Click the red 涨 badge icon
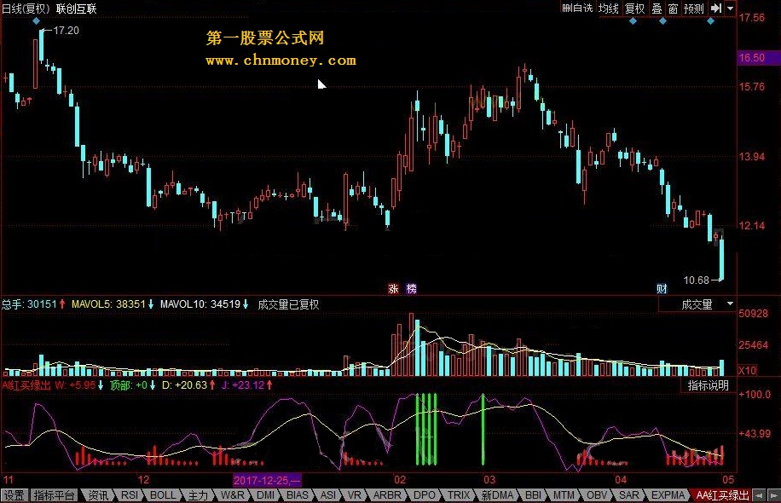Viewport: 781px width, 503px height. click(394, 289)
